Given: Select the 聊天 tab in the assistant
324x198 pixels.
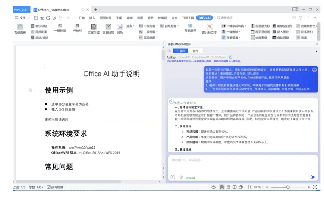Looking at the screenshot, I should point(180,51).
